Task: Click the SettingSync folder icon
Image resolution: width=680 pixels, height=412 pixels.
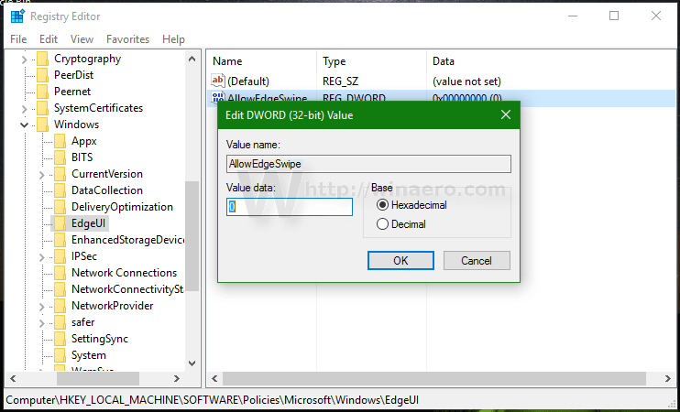Action: 60,339
